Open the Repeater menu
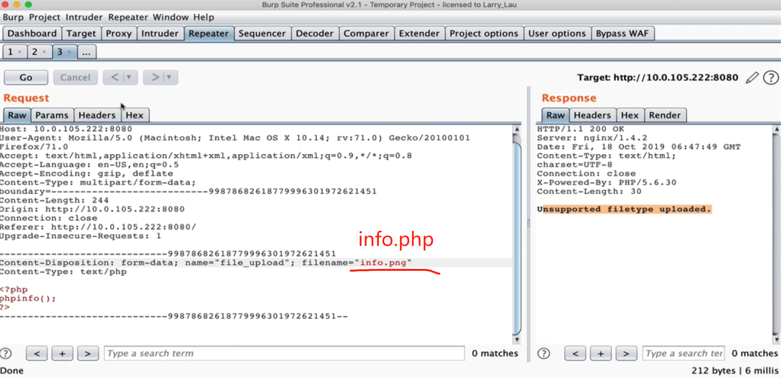 (128, 17)
